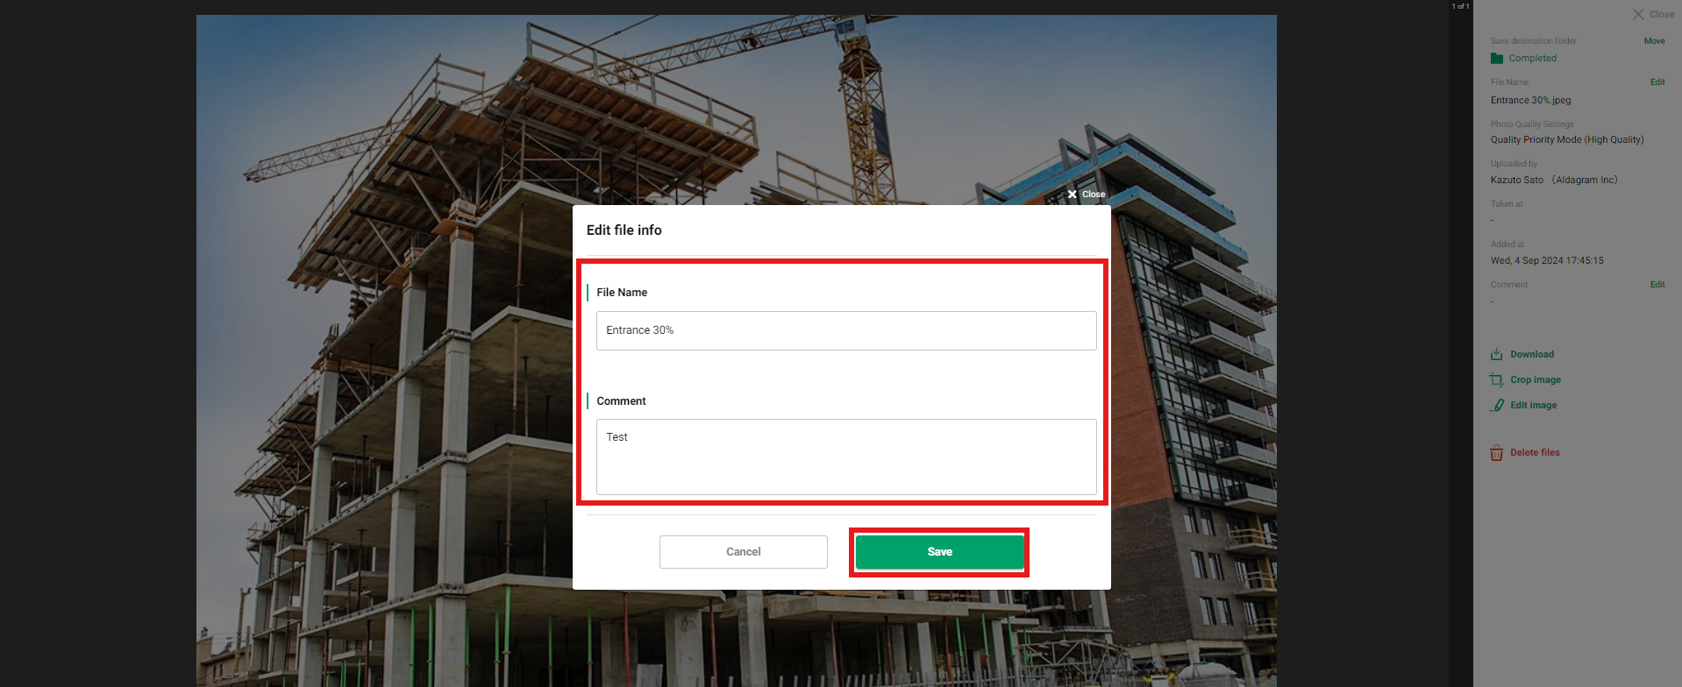Click the Download icon in side panel

coord(1496,355)
